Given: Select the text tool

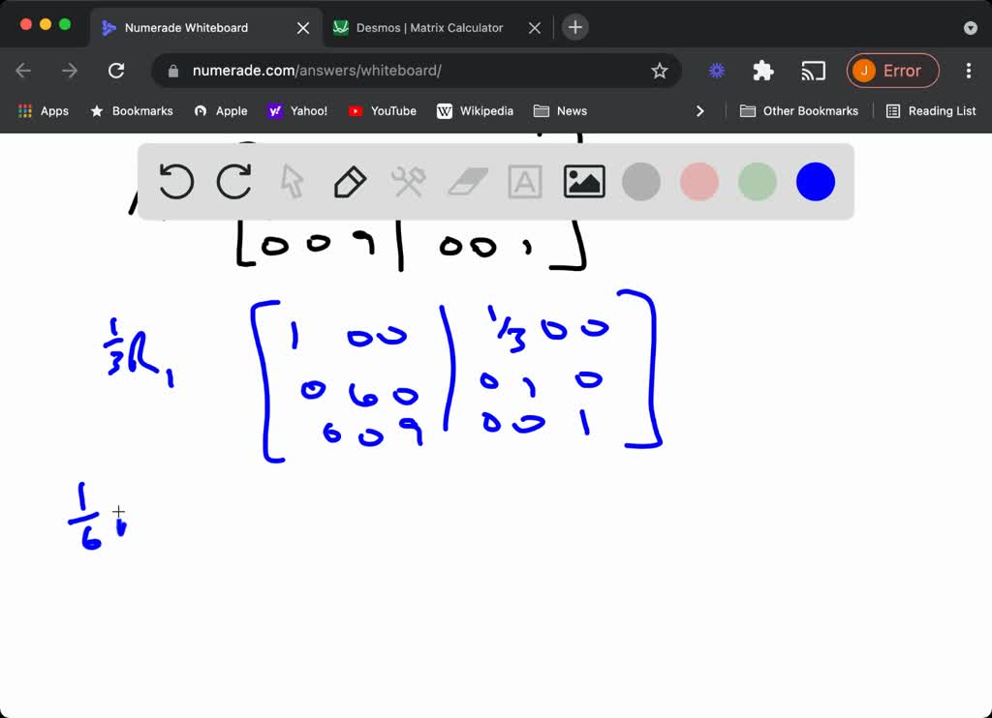Looking at the screenshot, I should coord(524,181).
